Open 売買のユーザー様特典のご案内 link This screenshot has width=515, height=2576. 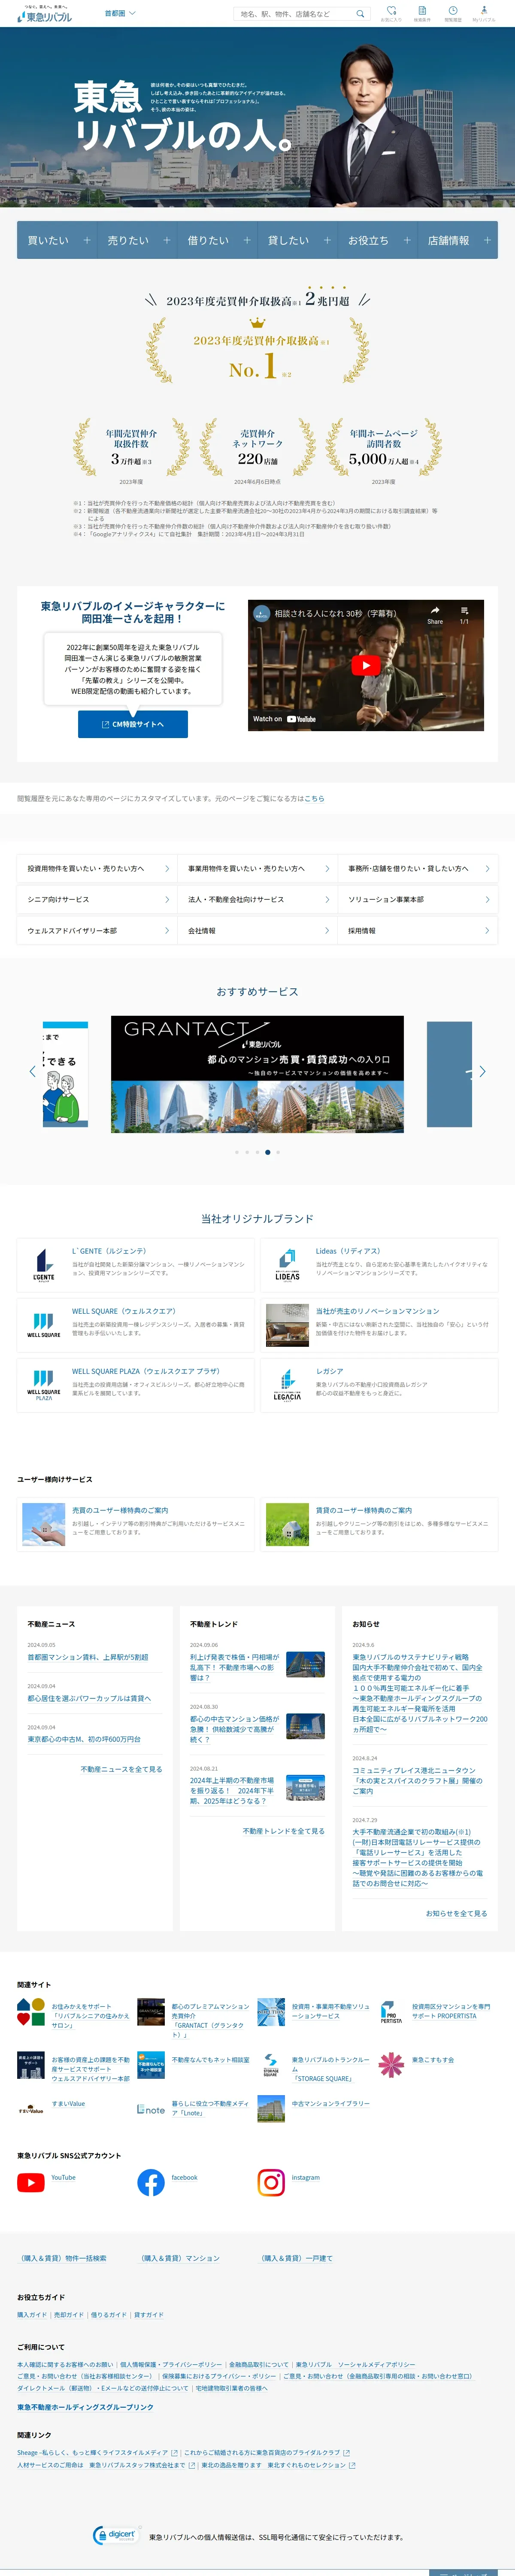point(120,1510)
